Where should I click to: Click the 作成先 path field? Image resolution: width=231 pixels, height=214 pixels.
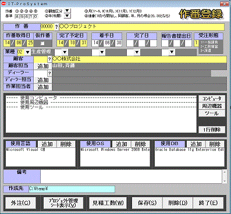(72, 189)
